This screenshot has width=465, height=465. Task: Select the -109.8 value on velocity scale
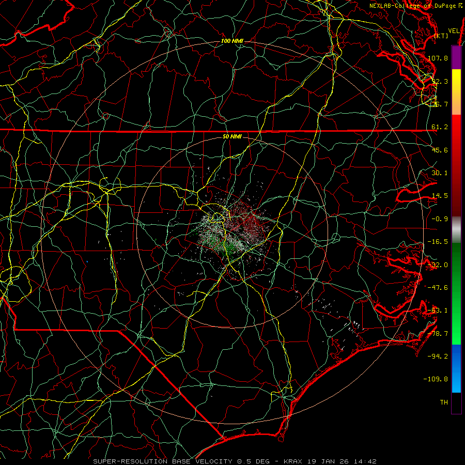coord(436,379)
